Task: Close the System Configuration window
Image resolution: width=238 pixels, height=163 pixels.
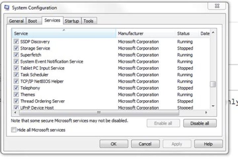Action: click(217, 6)
